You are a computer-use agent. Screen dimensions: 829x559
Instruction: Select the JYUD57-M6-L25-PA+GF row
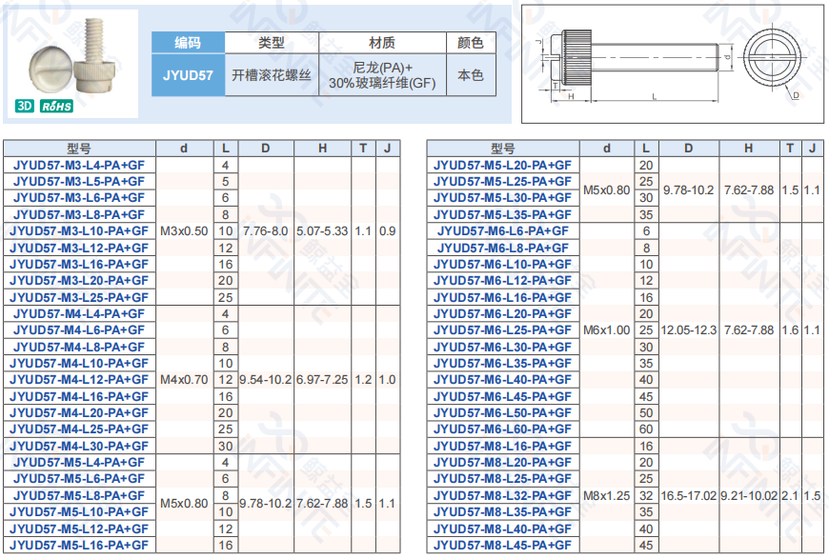click(x=503, y=330)
